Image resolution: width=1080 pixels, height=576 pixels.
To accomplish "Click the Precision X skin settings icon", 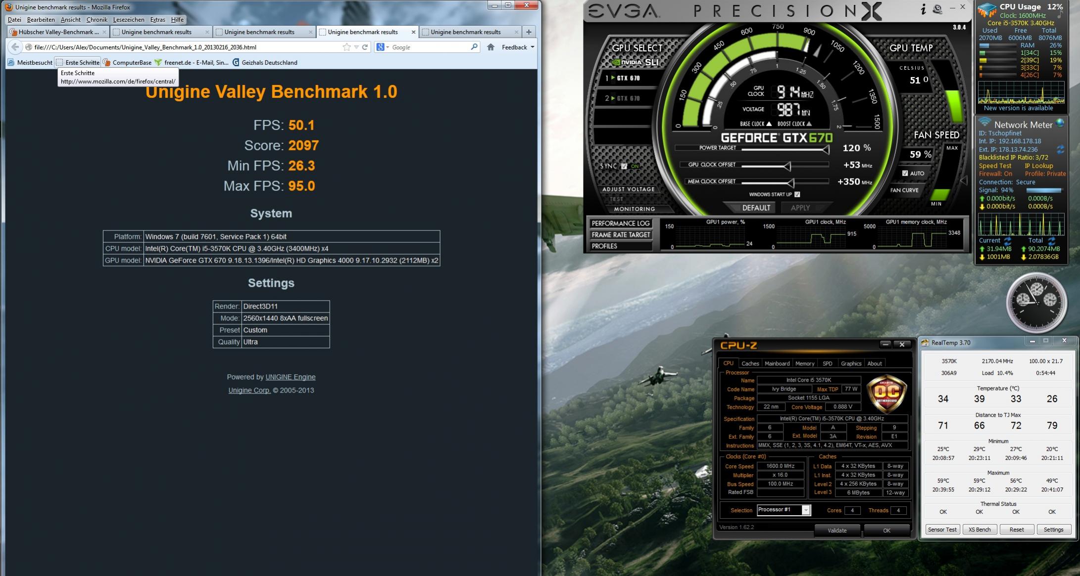I will pos(937,9).
